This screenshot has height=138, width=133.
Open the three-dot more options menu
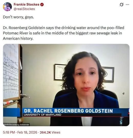point(127,5)
